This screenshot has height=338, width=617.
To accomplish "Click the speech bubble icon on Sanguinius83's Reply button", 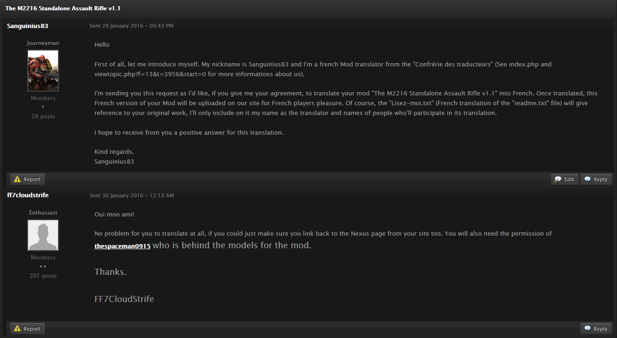I will click(587, 179).
